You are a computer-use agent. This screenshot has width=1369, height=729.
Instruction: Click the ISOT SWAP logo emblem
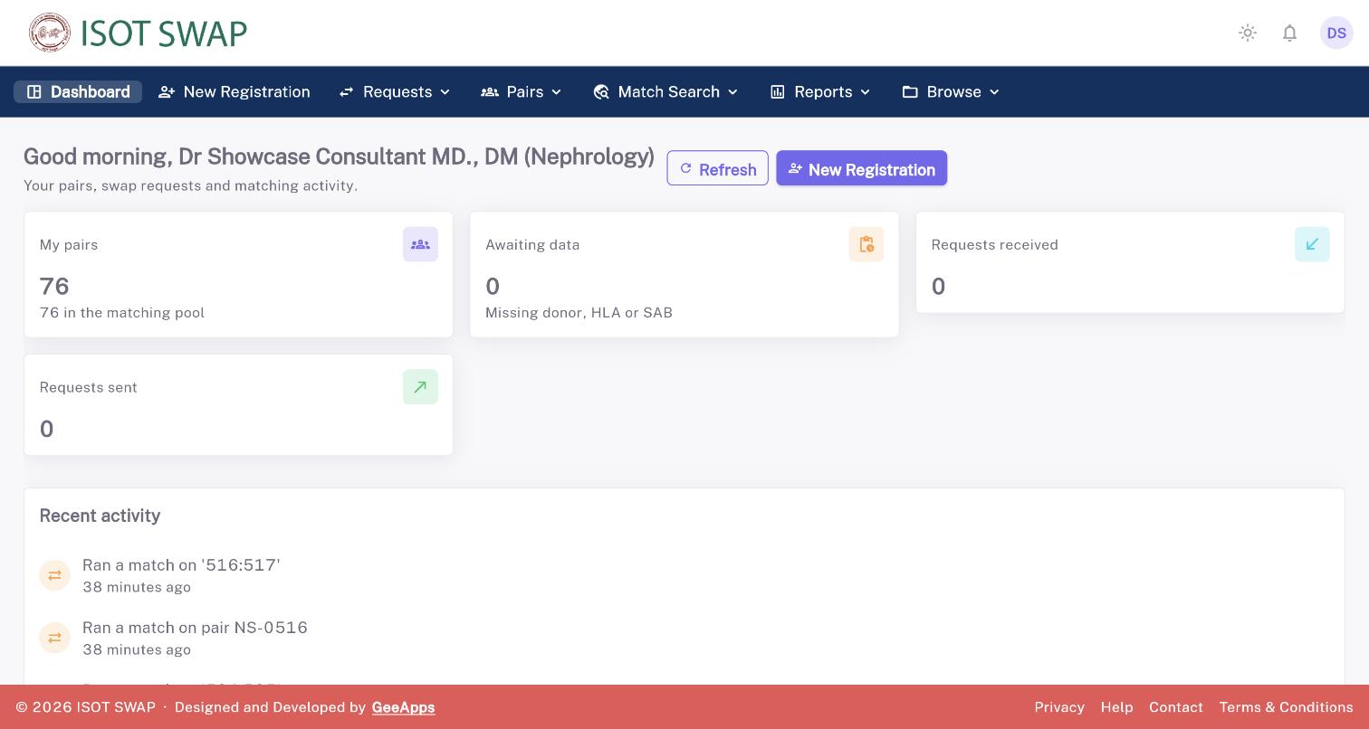click(50, 33)
